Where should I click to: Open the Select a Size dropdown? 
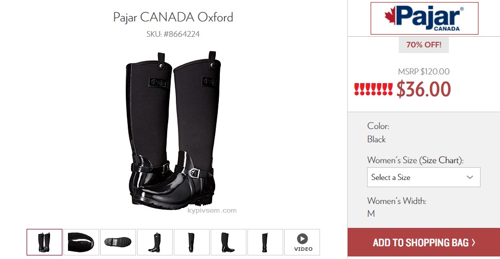coord(423,177)
